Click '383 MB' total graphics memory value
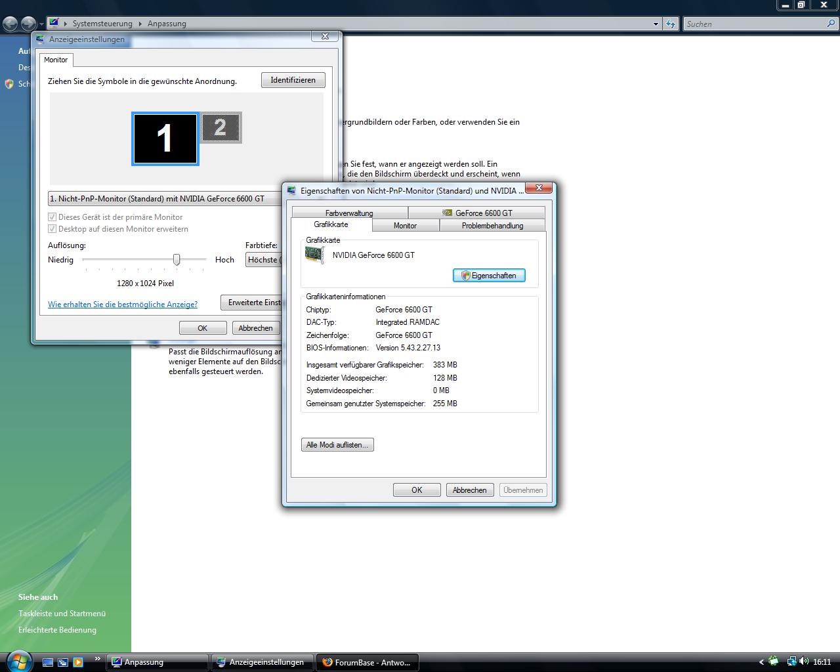The height and width of the screenshot is (672, 840). coord(445,365)
